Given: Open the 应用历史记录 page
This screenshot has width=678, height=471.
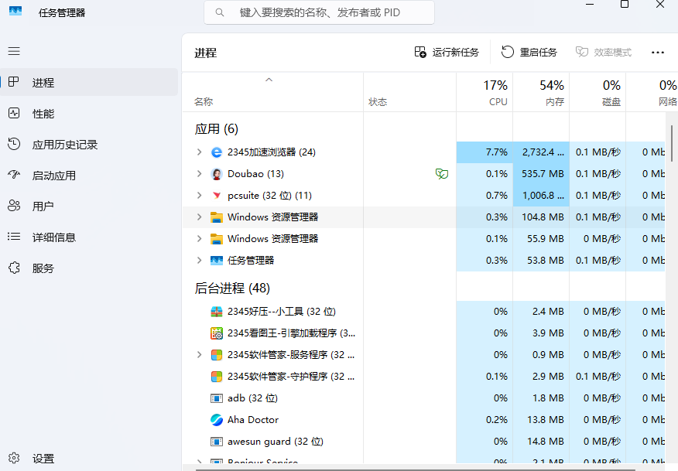Looking at the screenshot, I should pyautogui.click(x=89, y=145).
